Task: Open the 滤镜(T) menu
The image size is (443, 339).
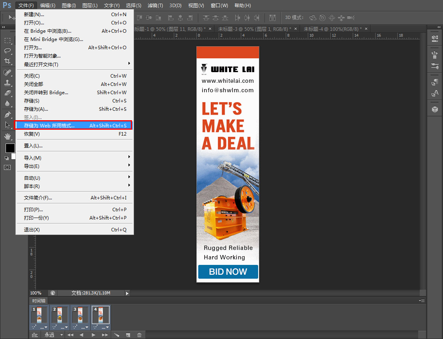Action: click(155, 6)
